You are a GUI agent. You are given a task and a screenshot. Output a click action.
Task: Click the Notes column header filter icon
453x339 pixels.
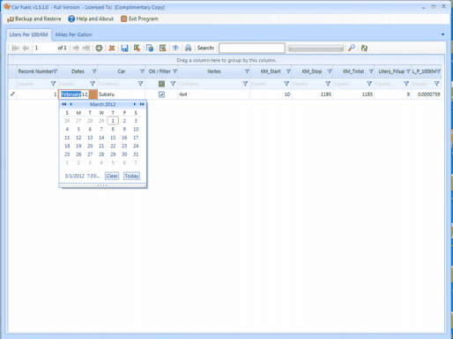tap(247, 72)
